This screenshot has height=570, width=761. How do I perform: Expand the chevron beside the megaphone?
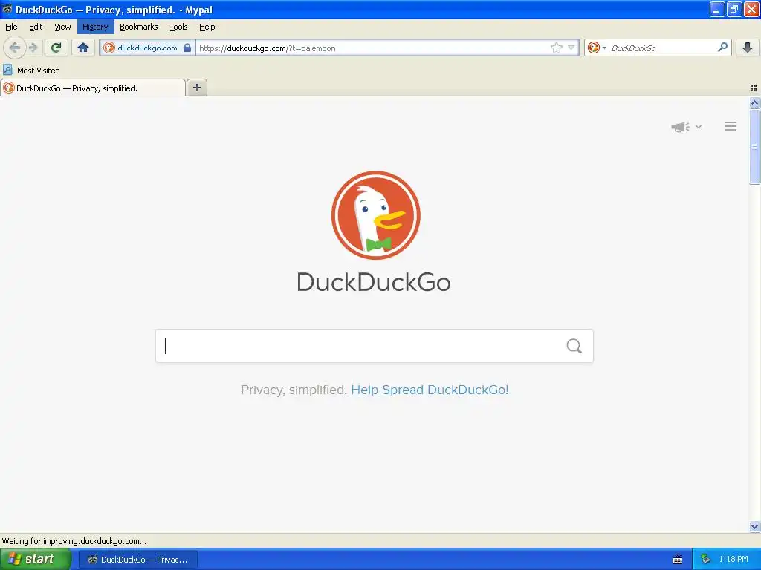click(699, 126)
